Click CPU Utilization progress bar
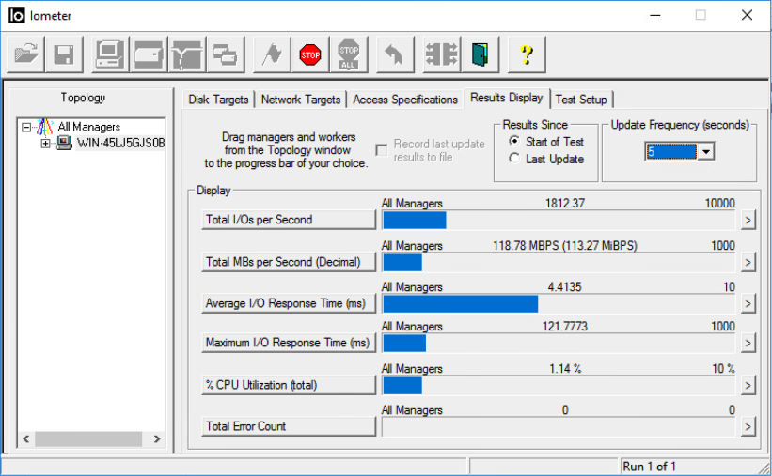The height and width of the screenshot is (476, 772). tap(559, 386)
